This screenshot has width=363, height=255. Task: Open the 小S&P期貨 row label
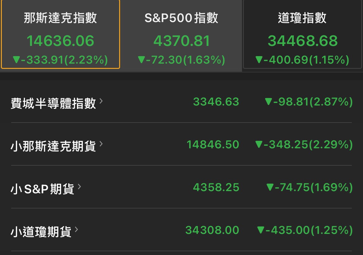click(43, 189)
